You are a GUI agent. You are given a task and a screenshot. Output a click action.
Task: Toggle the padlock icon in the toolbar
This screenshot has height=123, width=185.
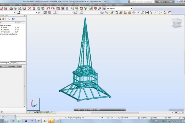67,8
